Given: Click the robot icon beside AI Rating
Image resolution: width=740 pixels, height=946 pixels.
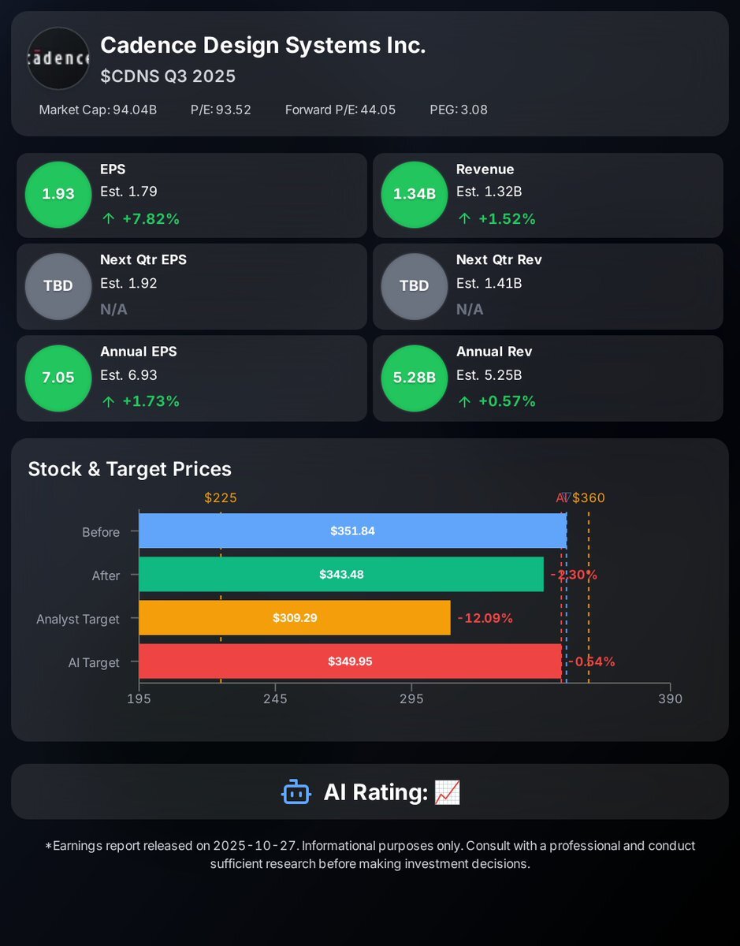Looking at the screenshot, I should (x=296, y=791).
